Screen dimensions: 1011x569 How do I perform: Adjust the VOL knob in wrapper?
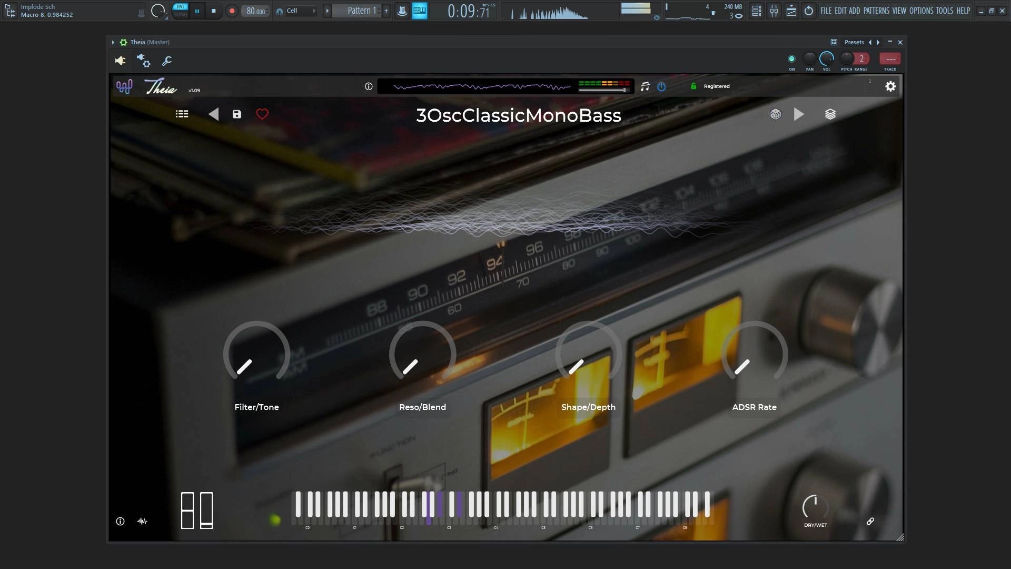point(827,58)
